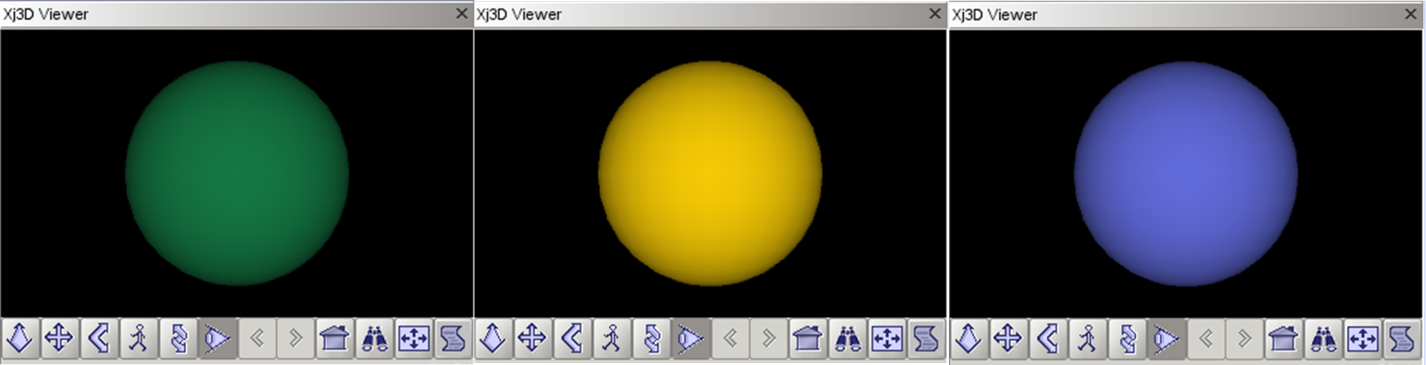Select Fly mode in the blue sphere viewer

(968, 337)
